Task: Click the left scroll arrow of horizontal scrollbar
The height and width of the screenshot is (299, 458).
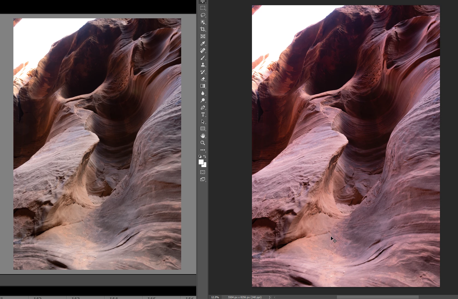Action: (x=275, y=297)
